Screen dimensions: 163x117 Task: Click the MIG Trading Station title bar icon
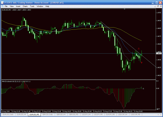2,3
